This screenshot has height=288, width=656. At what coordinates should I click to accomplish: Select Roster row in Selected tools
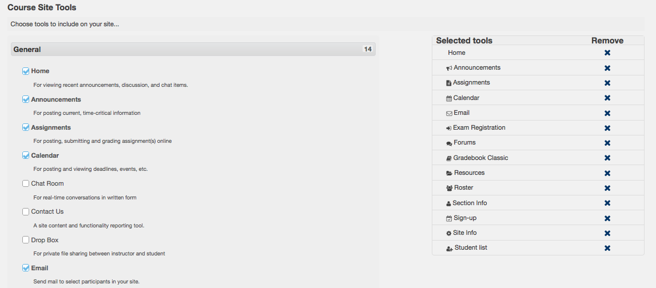pyautogui.click(x=538, y=188)
